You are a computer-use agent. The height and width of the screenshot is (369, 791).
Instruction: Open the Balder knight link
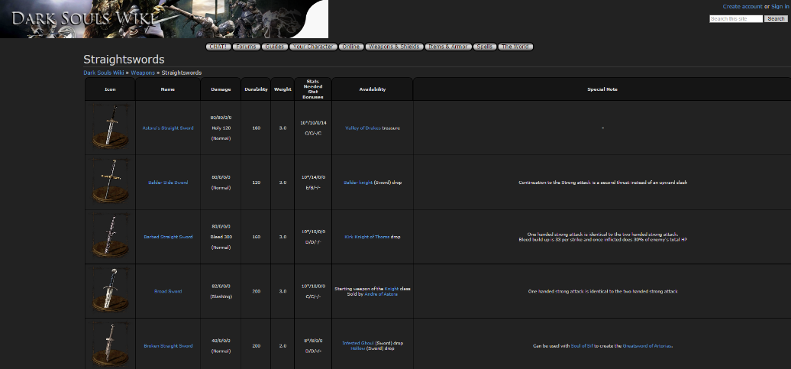tap(359, 183)
